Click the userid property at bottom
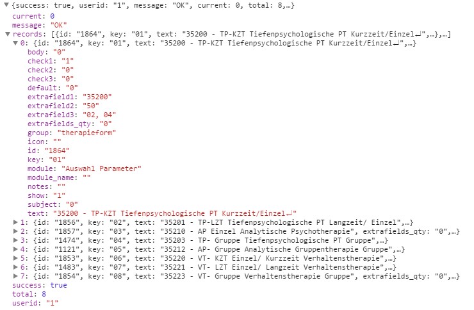 [35, 303]
